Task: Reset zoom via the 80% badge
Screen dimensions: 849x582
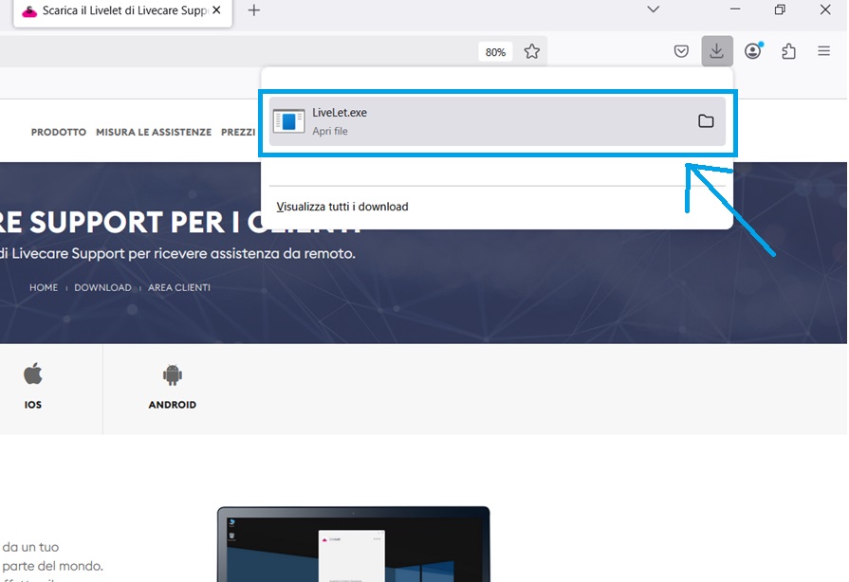Action: [x=495, y=52]
